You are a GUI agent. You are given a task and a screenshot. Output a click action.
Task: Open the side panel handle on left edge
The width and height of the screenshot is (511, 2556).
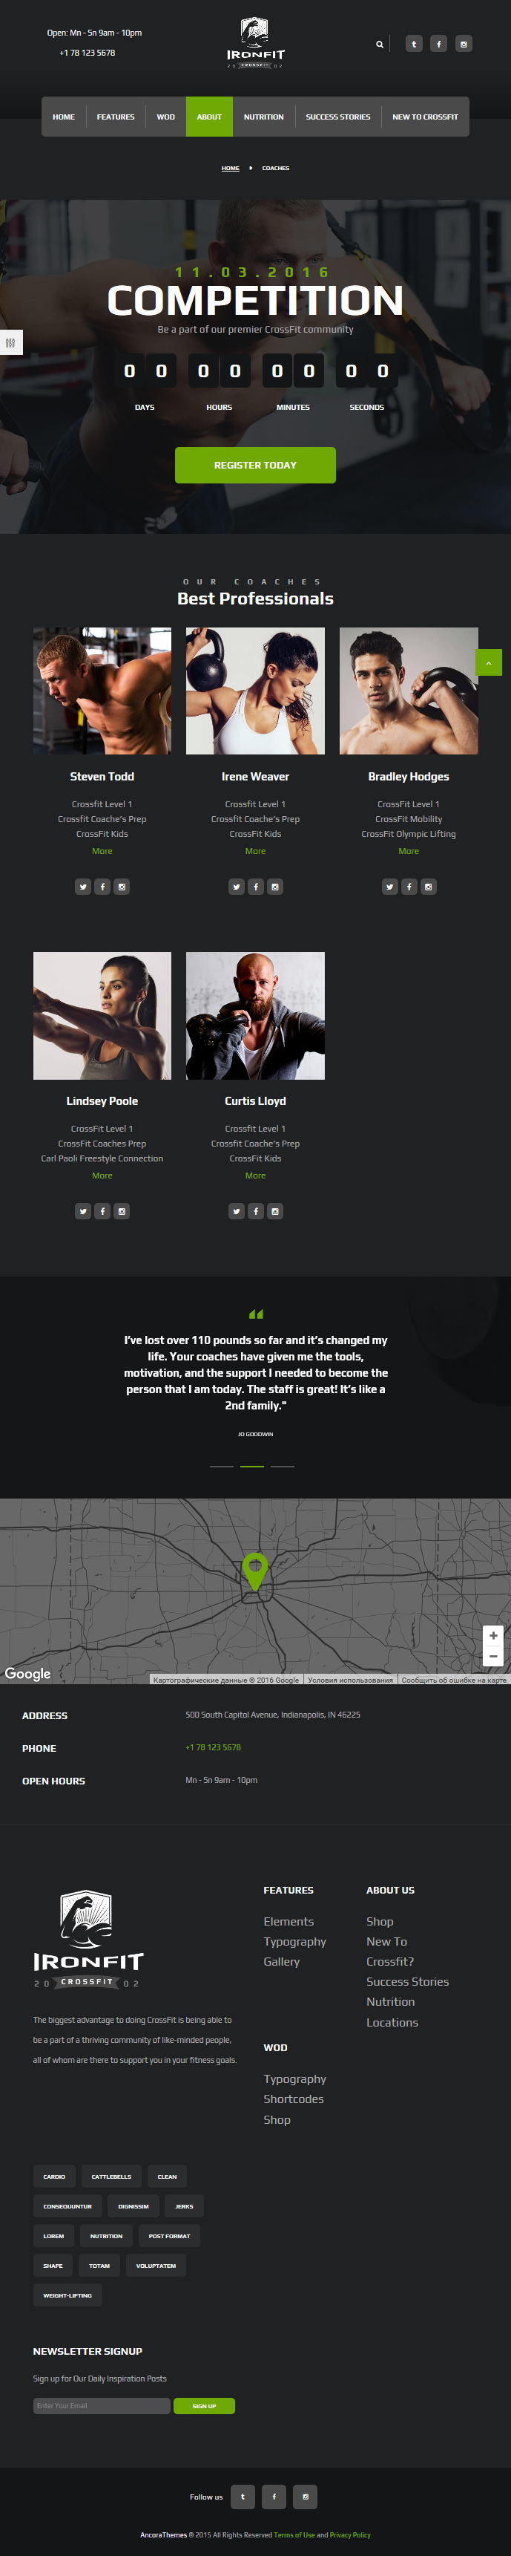(10, 342)
